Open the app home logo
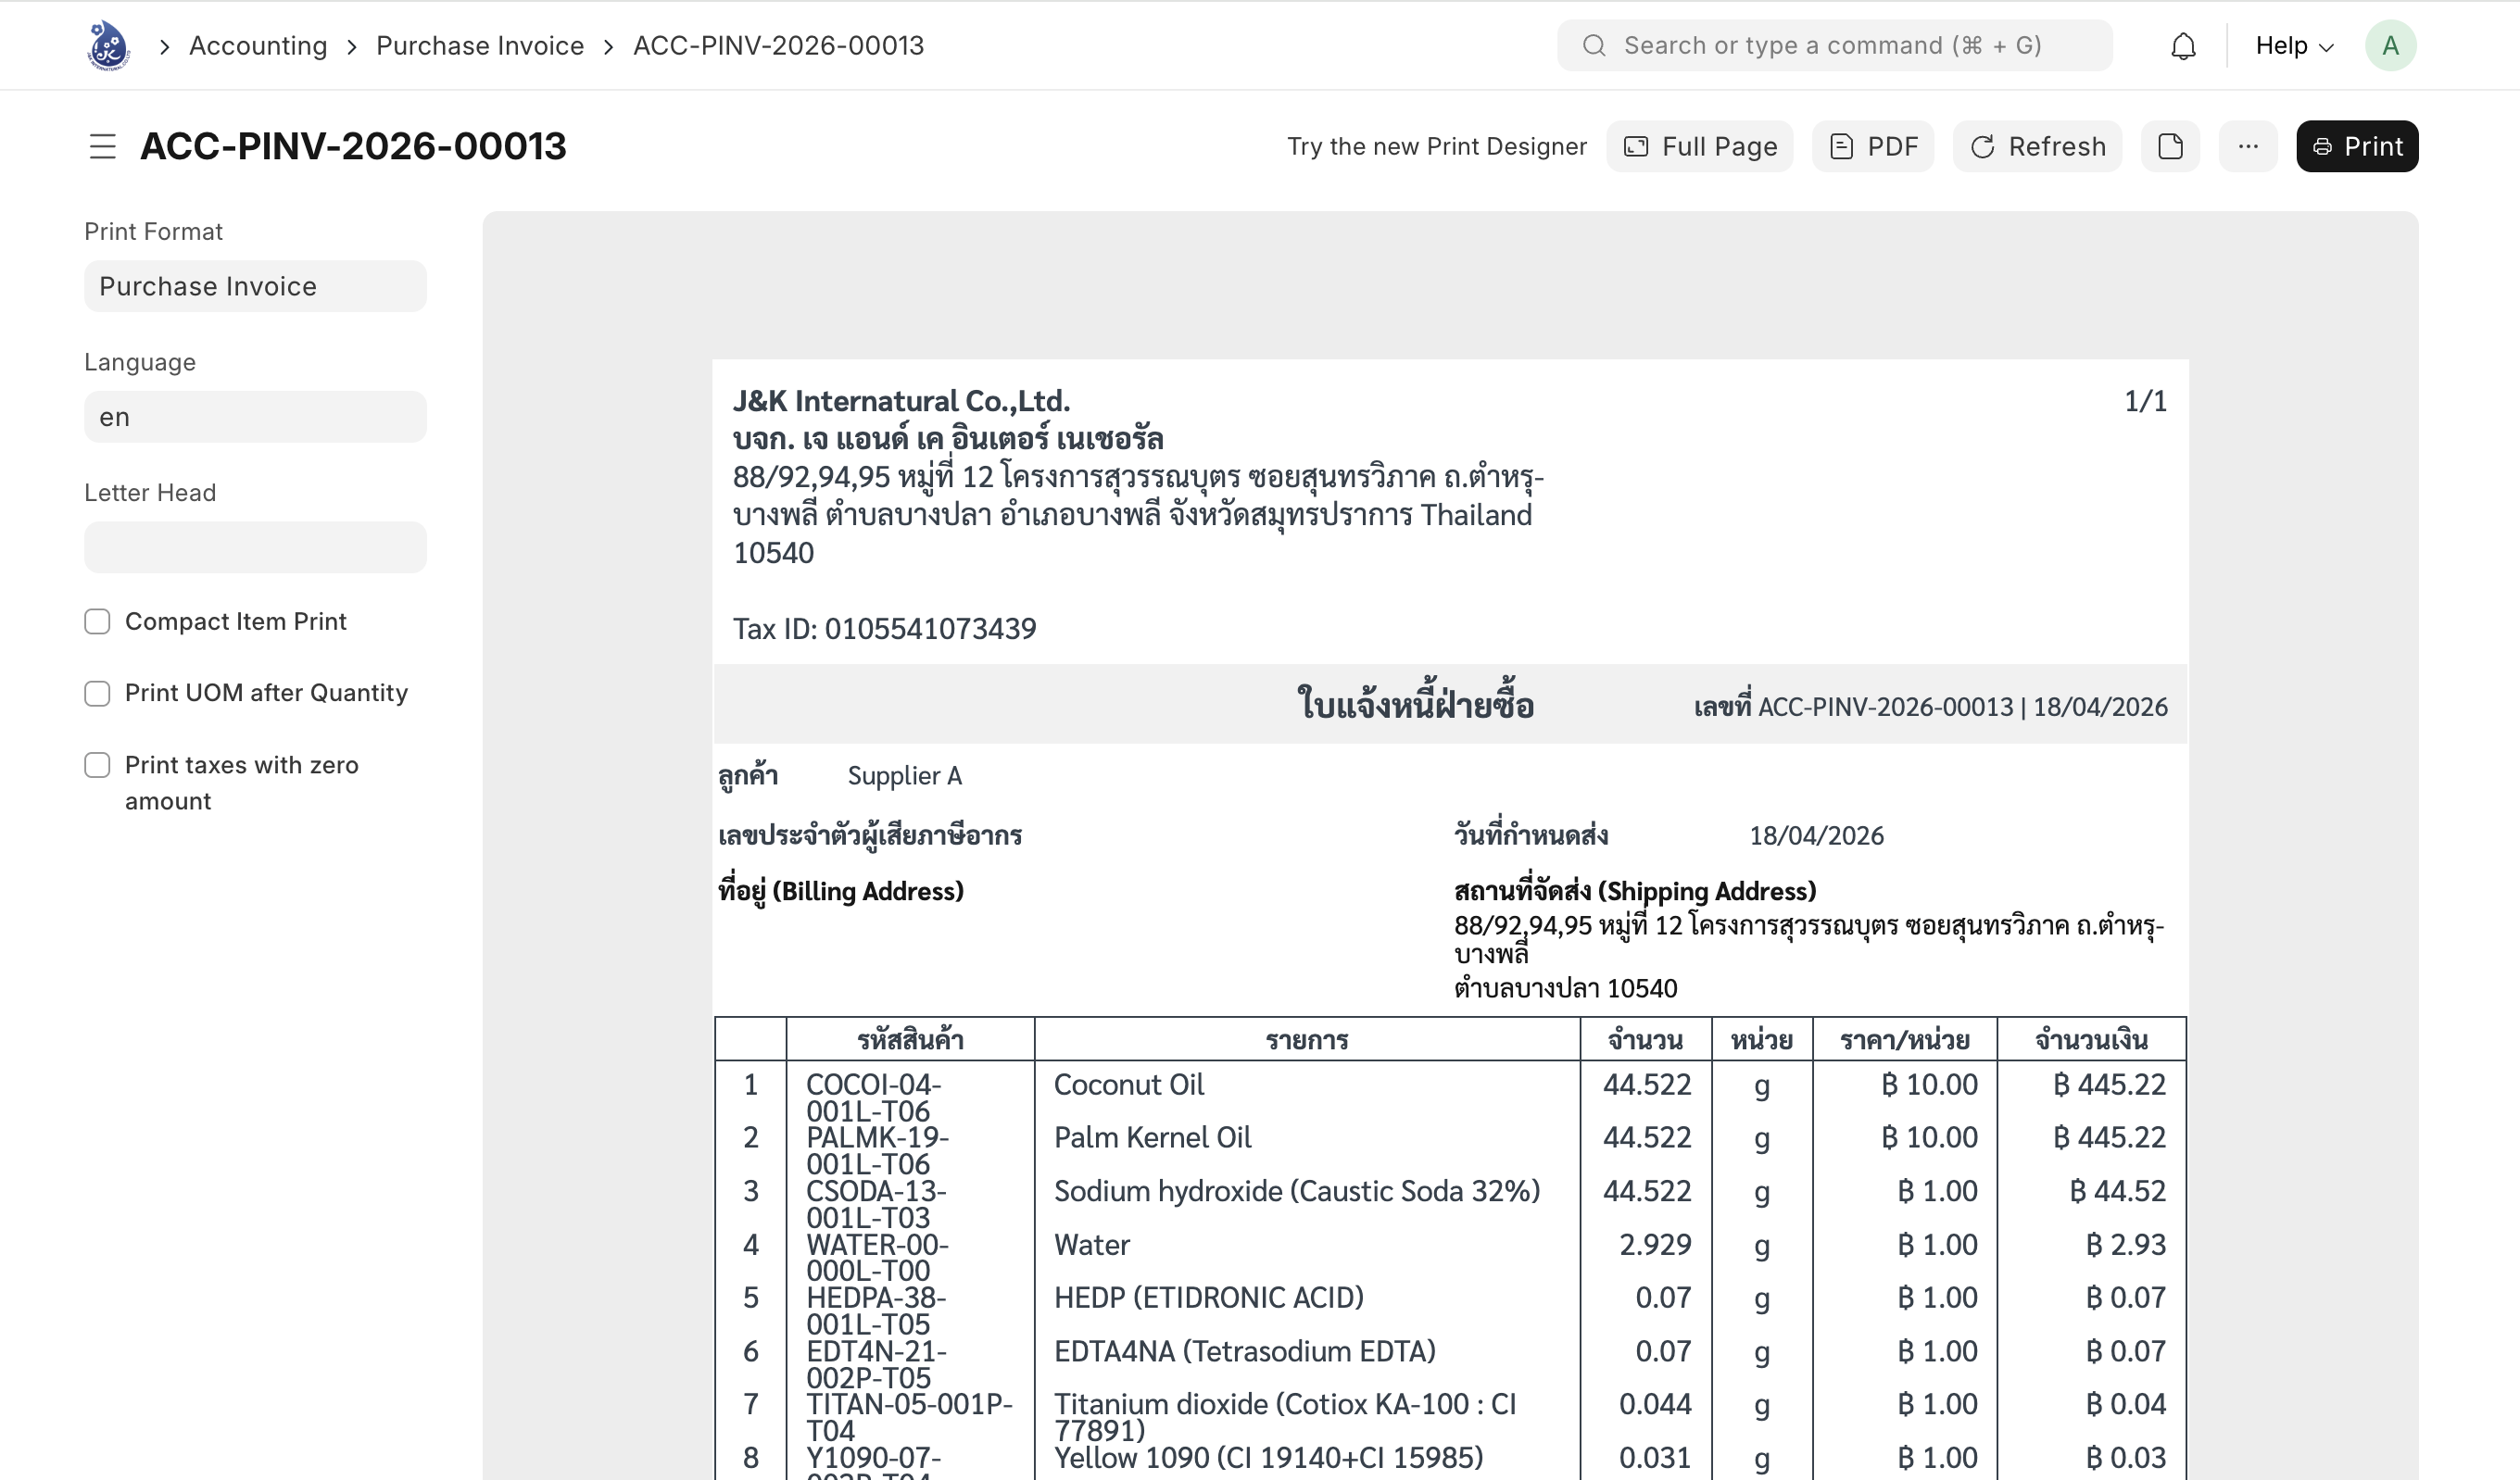Image resolution: width=2520 pixels, height=1480 pixels. (108, 46)
